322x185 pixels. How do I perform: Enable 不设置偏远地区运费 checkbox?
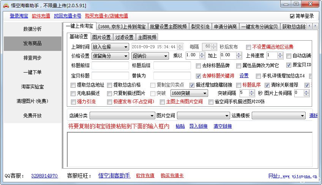point(248,47)
